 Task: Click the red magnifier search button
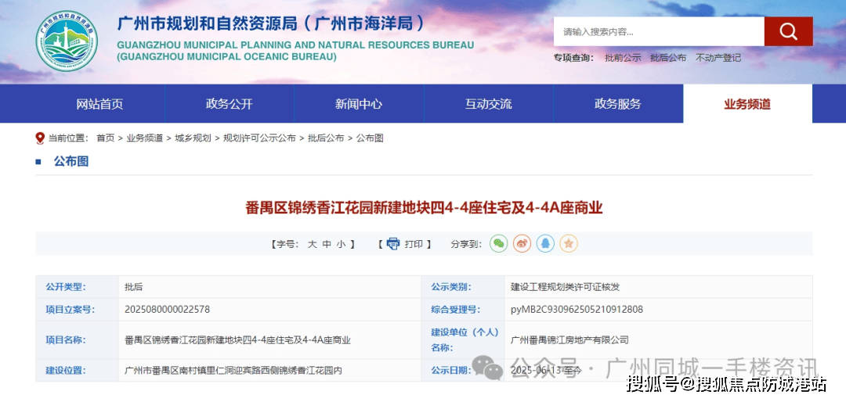788,32
